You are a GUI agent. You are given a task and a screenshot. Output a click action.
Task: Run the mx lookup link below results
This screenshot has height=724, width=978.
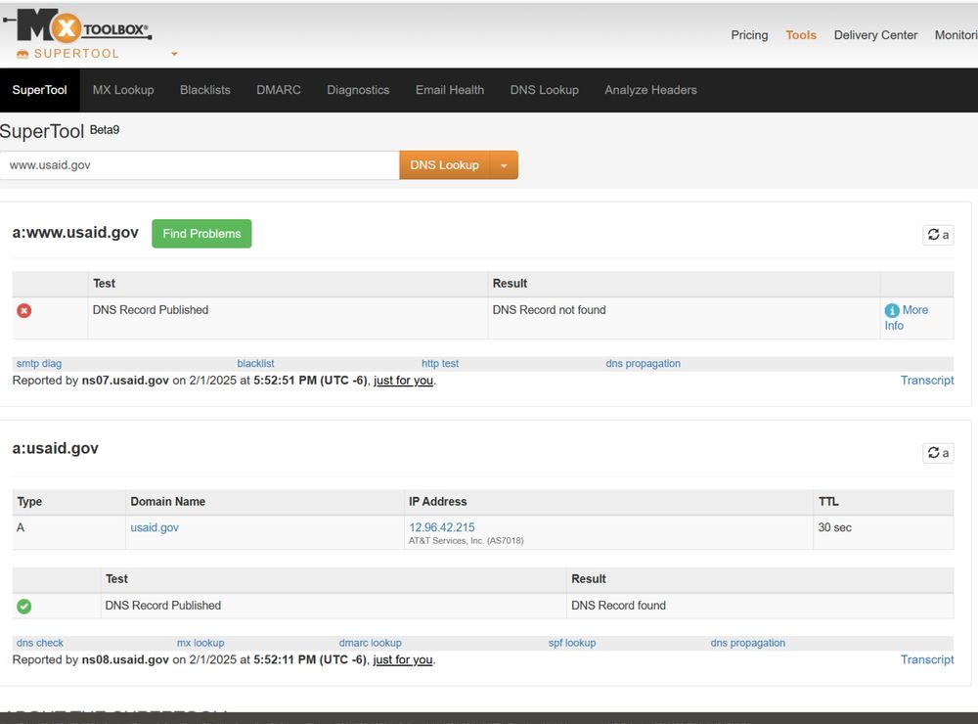tap(200, 643)
